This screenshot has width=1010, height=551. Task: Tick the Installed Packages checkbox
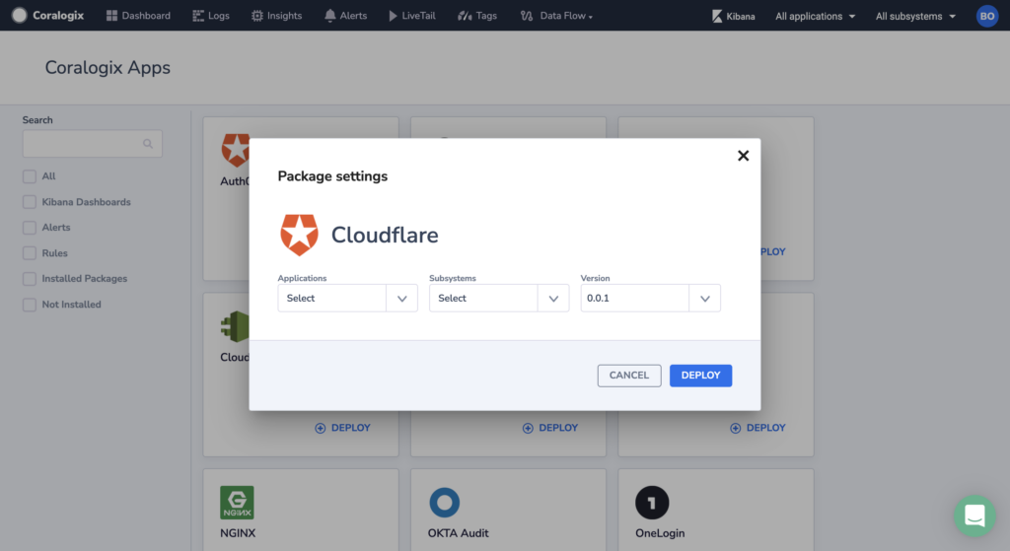click(x=29, y=279)
